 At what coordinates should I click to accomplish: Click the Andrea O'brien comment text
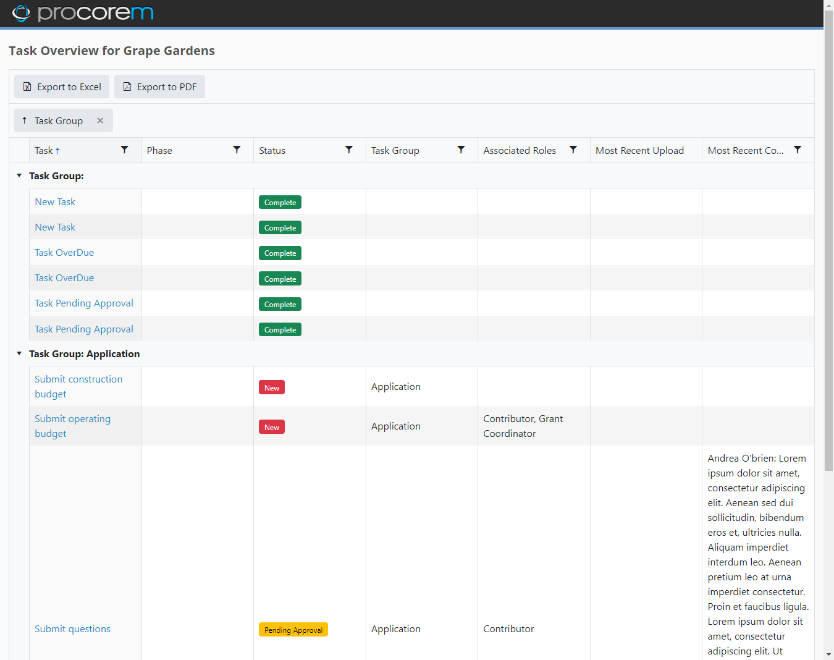tap(758, 554)
